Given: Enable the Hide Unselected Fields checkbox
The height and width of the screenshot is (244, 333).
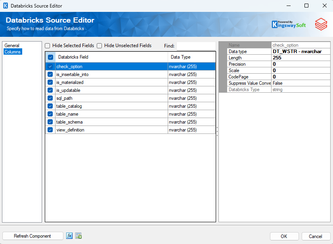Looking at the screenshot, I should 100,46.
